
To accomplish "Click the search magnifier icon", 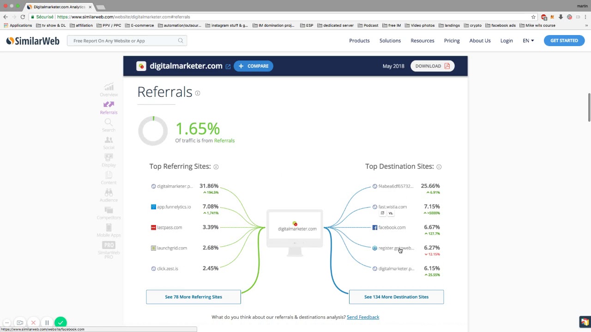I will point(181,41).
